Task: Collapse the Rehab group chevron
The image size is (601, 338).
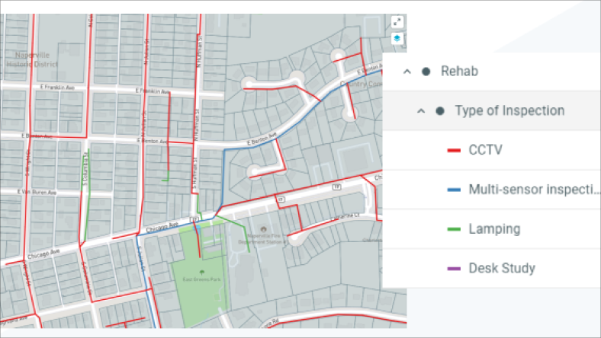Action: pyautogui.click(x=407, y=72)
